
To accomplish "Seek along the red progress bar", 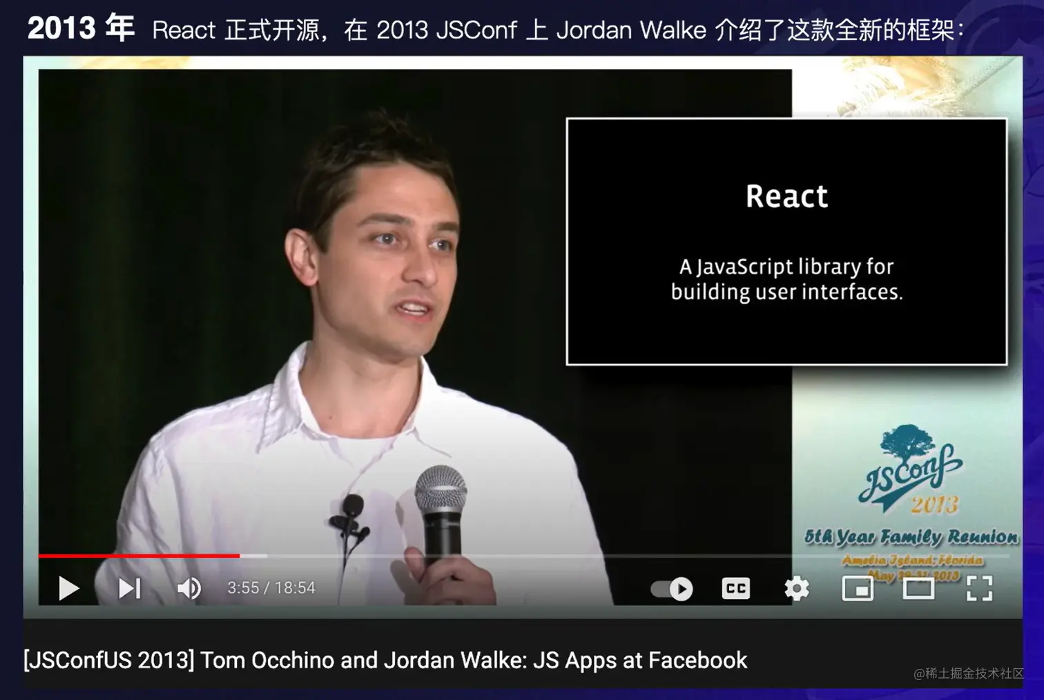I will (x=139, y=555).
